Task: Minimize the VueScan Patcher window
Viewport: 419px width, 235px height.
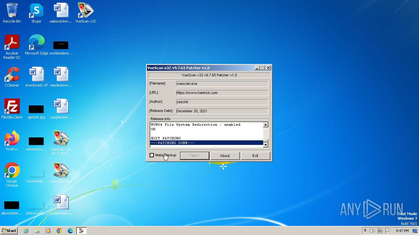Action: [257, 68]
